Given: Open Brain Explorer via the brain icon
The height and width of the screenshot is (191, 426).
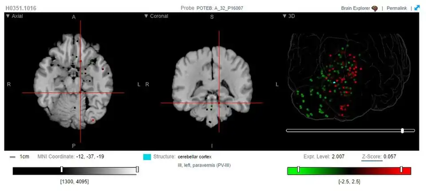Looking at the screenshot, I should (375, 8).
